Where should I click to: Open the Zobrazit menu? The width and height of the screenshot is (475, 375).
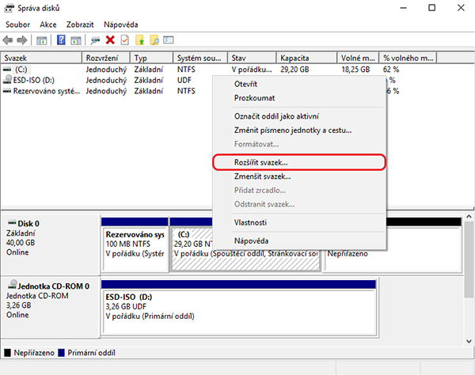point(81,25)
